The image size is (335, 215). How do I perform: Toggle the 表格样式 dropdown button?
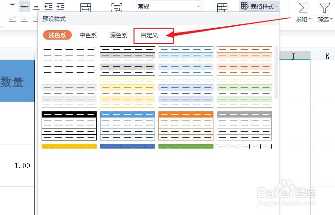pos(259,6)
